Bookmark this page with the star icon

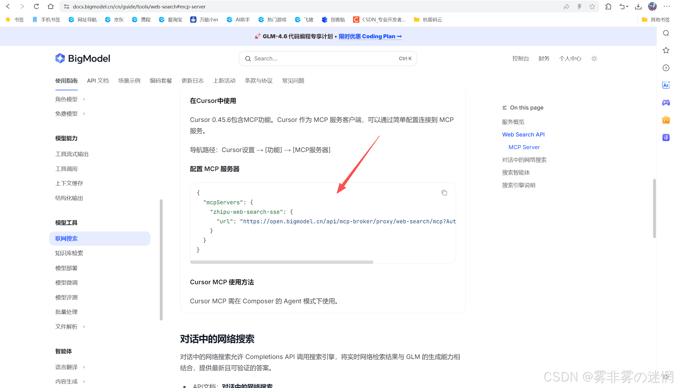coord(592,6)
